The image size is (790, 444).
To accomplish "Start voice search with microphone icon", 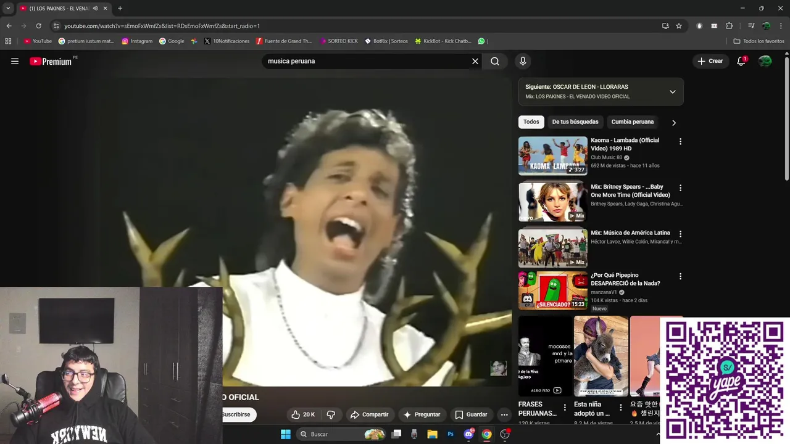I will 523,61.
